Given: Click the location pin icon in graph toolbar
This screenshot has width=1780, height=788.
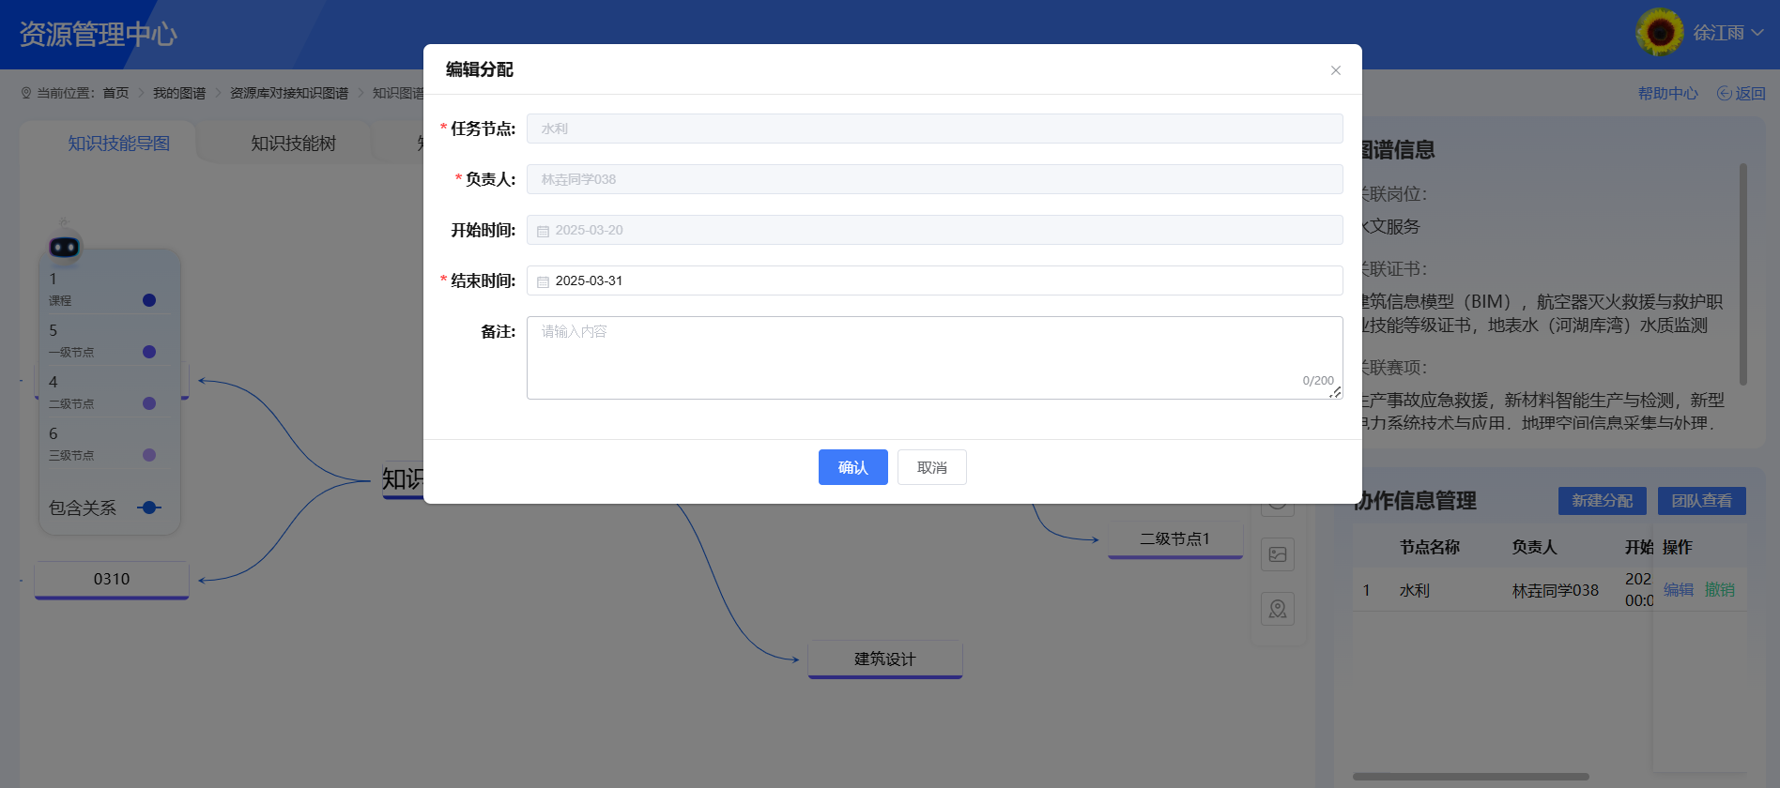Looking at the screenshot, I should tap(1277, 609).
